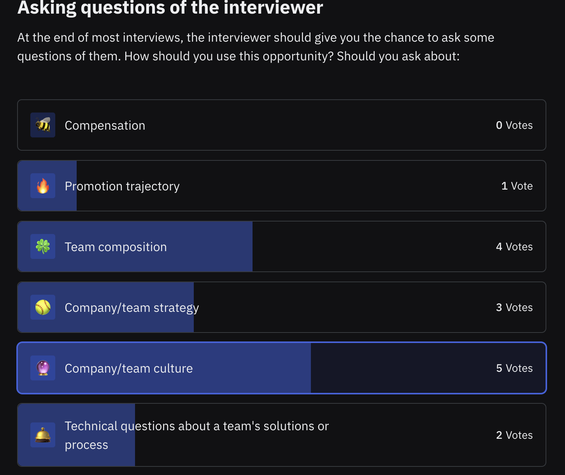Click the four-leaf clover icon
This screenshot has width=565, height=475.
(43, 246)
